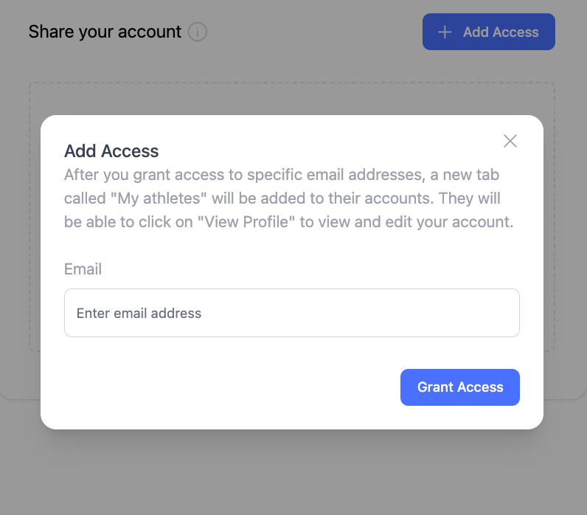Screen dimensions: 587x515
Task: Click the "Enter email address" placeholder text
Action: click(139, 314)
